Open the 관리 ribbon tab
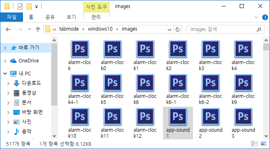The height and width of the screenshot is (149, 270). [x=96, y=17]
